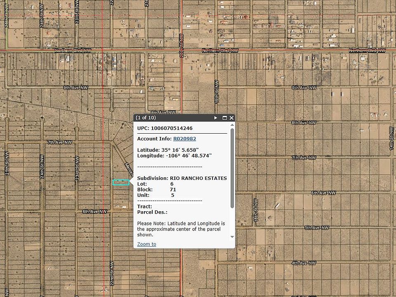The height and width of the screenshot is (297, 396).
Task: Select the cyan highlighted parcel on map
Action: pos(121,182)
